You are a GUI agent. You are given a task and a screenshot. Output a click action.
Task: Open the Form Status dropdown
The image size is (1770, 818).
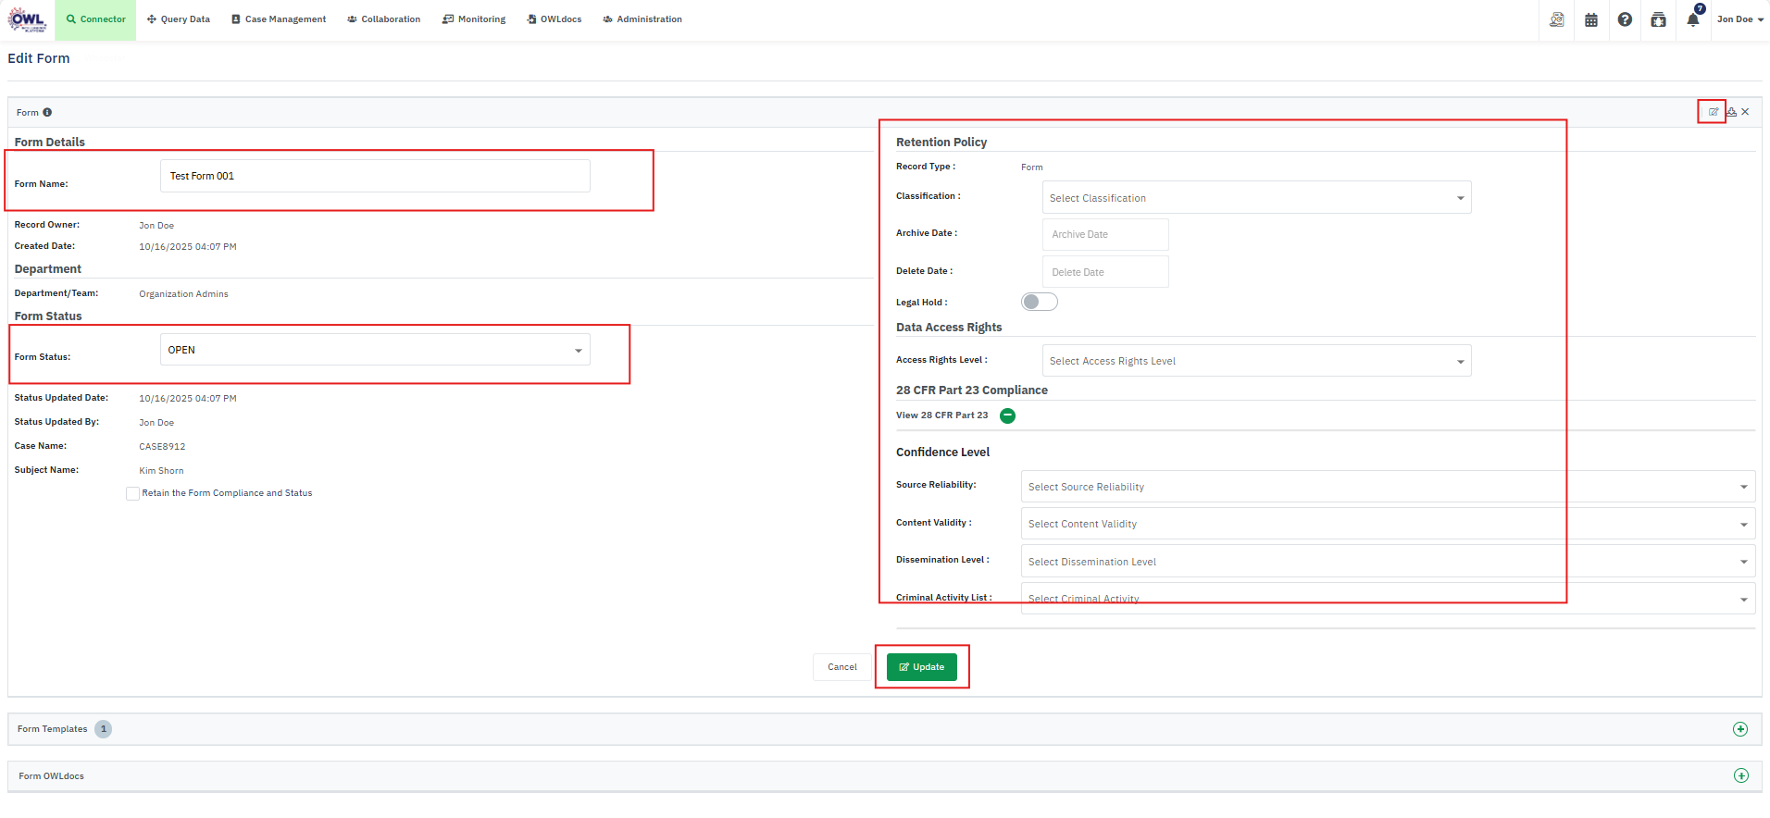(x=375, y=350)
